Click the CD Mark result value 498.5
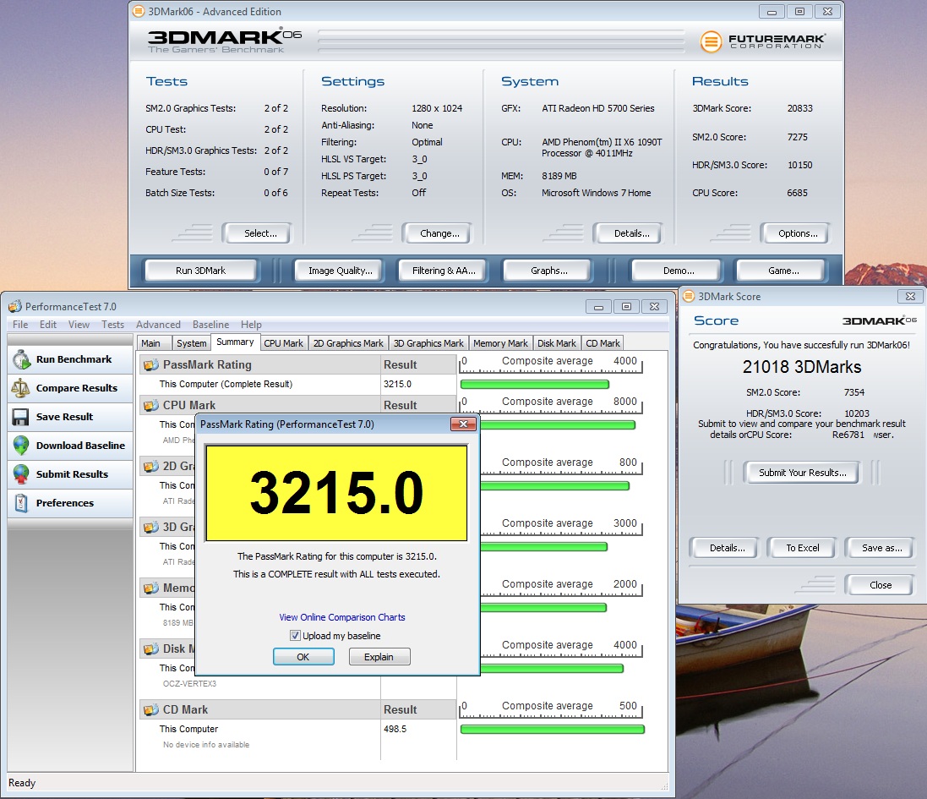Image resolution: width=927 pixels, height=799 pixels. 395,729
